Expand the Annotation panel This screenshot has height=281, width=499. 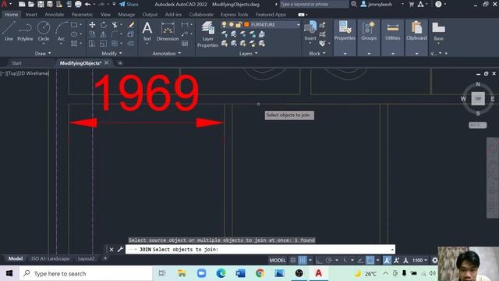click(166, 54)
